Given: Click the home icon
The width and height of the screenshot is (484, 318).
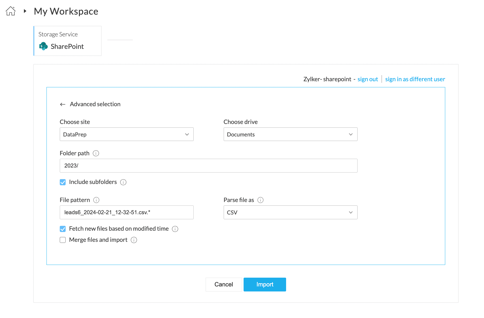Looking at the screenshot, I should pyautogui.click(x=11, y=11).
